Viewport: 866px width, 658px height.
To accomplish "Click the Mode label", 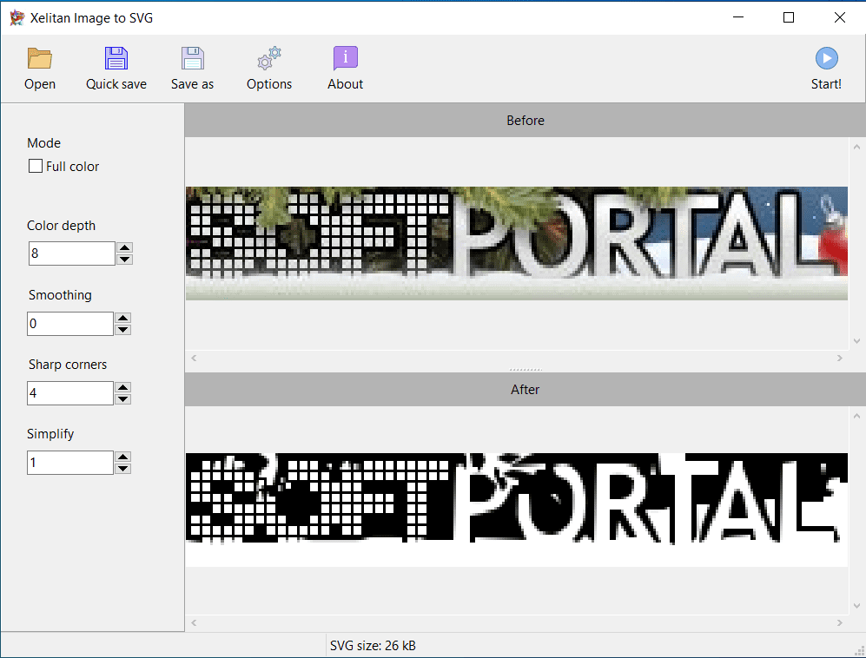I will [x=43, y=143].
